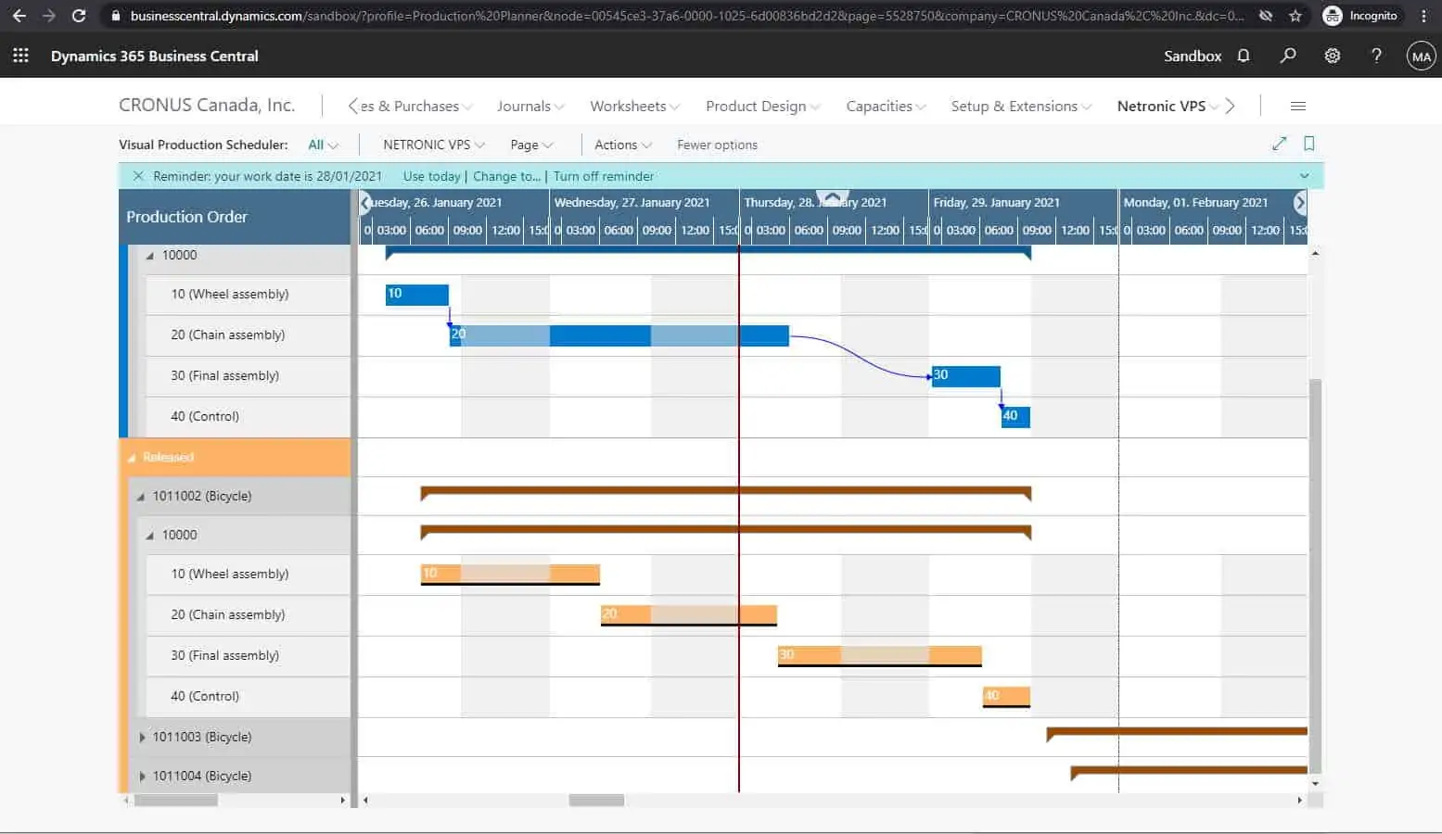Click Dynamics 365 Business Central title

(155, 56)
